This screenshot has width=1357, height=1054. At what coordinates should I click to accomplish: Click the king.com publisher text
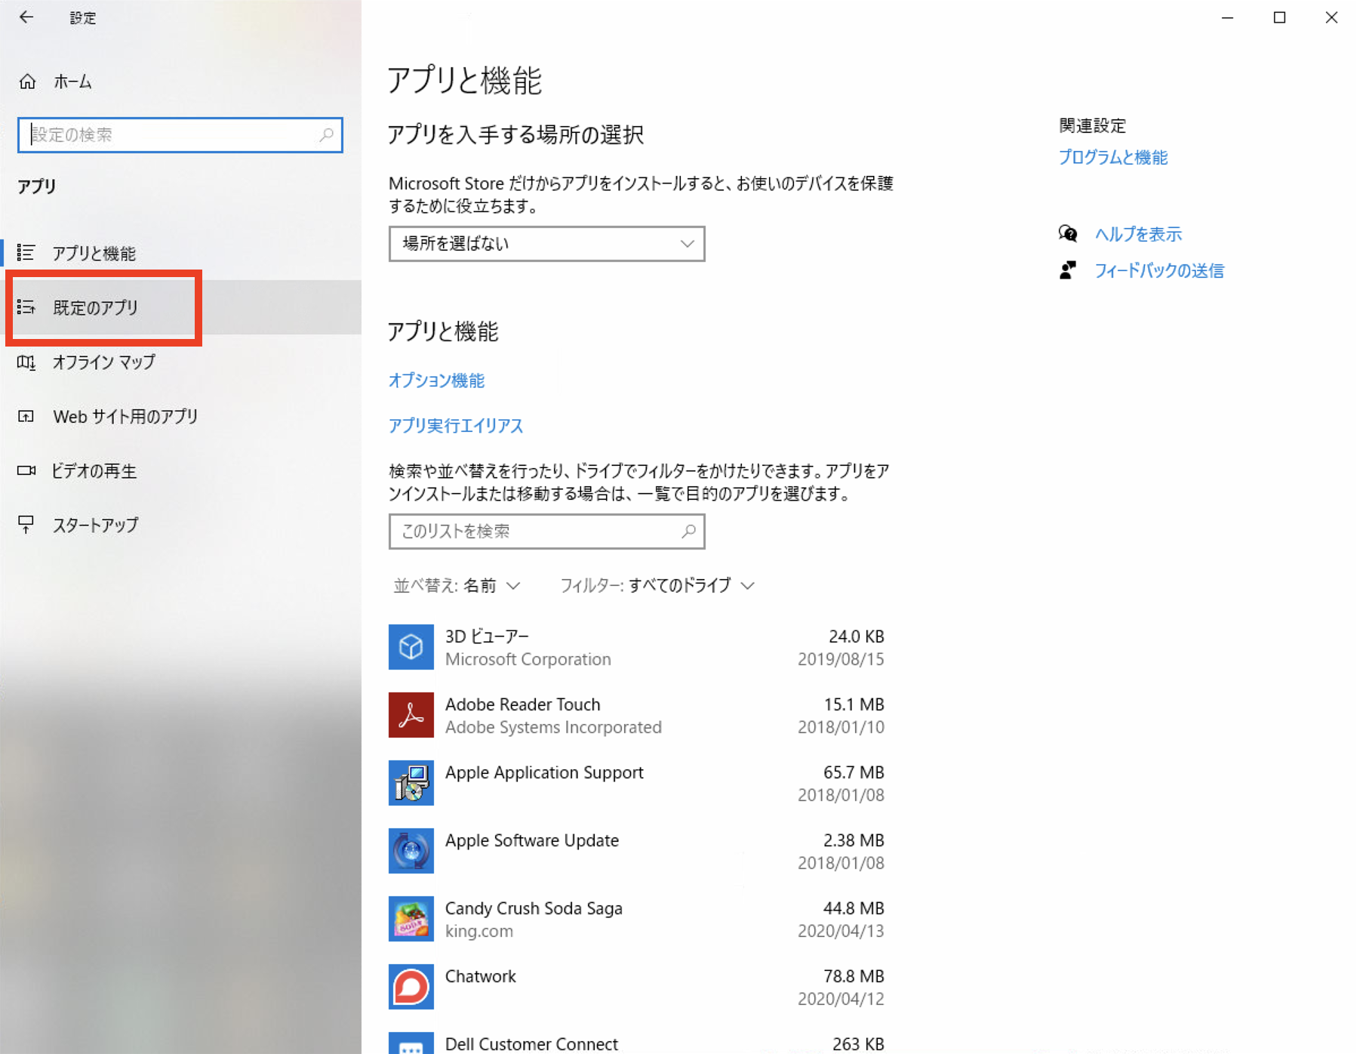[x=479, y=932]
